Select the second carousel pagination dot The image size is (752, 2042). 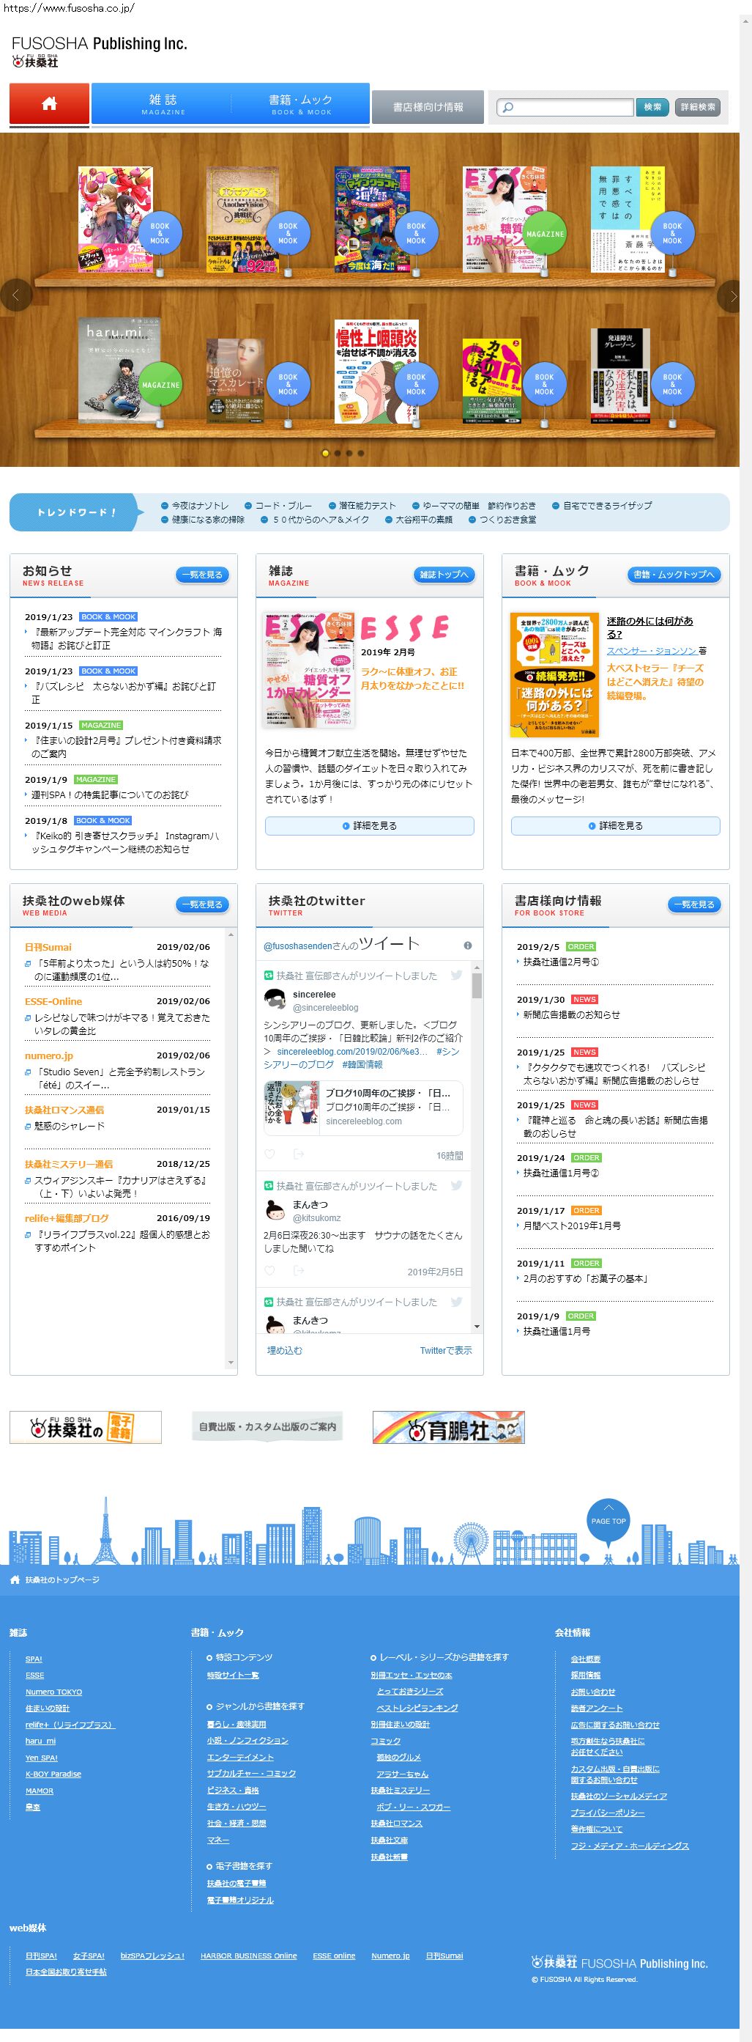tap(338, 454)
